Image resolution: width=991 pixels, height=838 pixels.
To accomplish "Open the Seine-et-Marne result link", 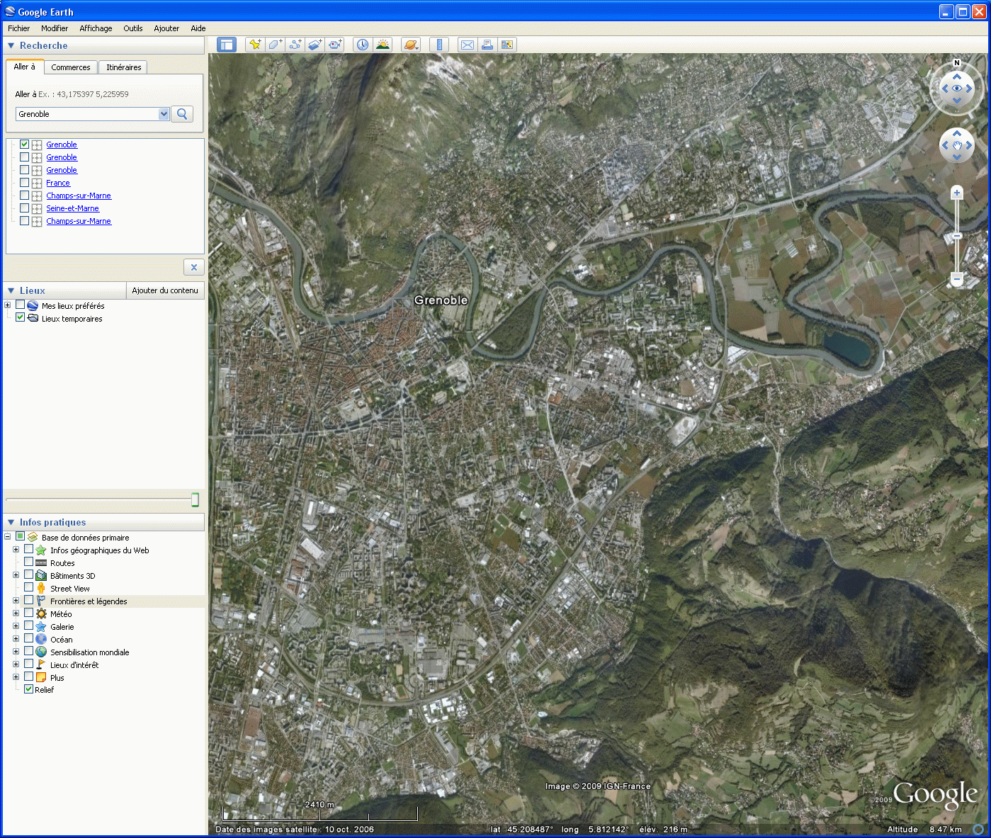I will click(73, 208).
